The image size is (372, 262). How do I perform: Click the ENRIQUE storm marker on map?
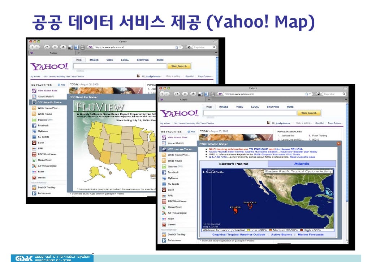[250, 206]
